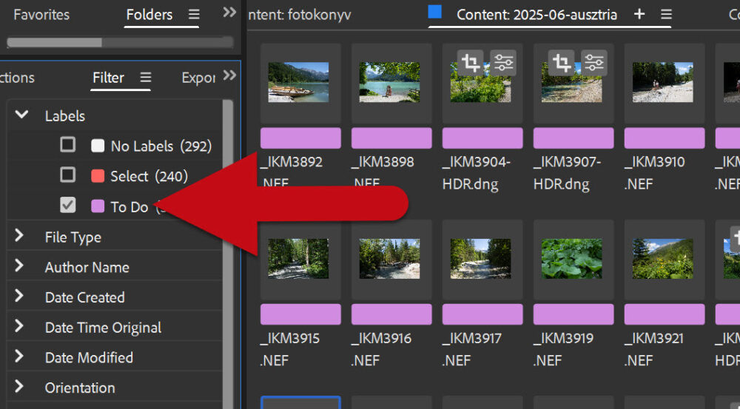This screenshot has width=740, height=409.
Task: Expand the File Type filter section
Action: click(19, 235)
